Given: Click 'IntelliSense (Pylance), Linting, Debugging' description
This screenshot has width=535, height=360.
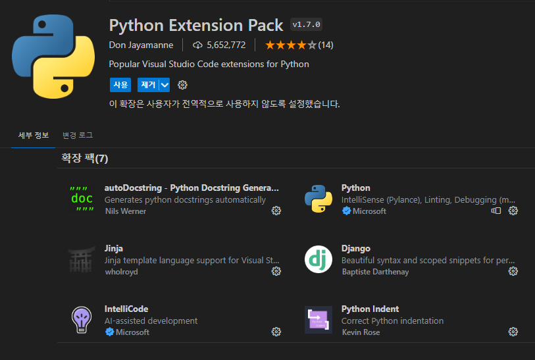Looking at the screenshot, I should coord(428,199).
